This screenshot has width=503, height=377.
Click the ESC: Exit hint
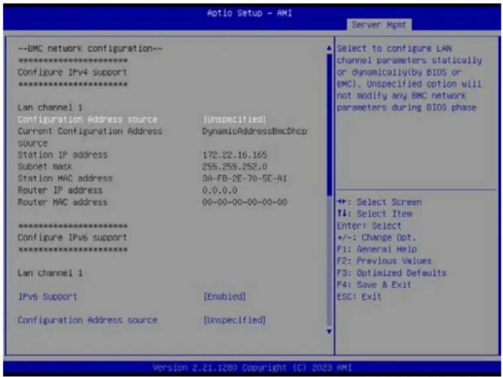click(359, 297)
